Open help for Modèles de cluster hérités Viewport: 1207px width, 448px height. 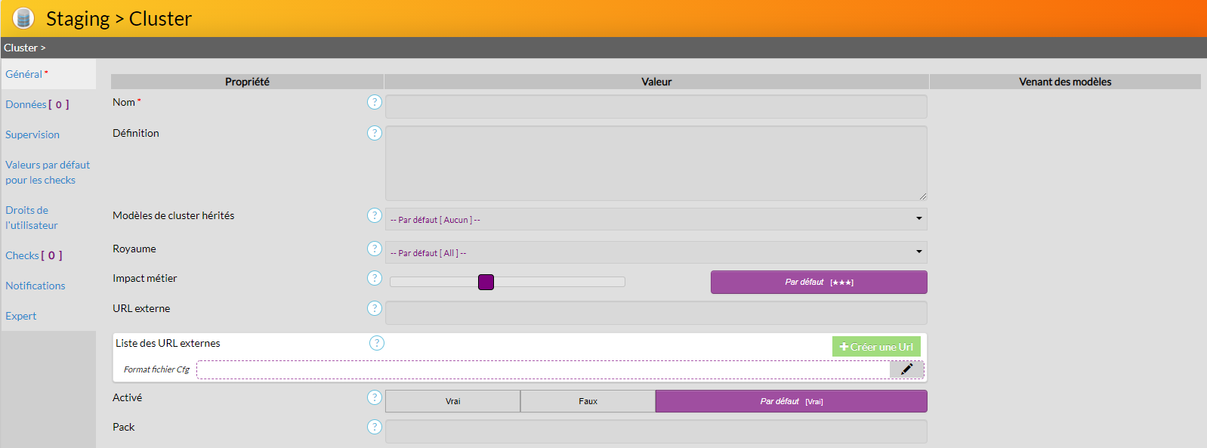(374, 215)
